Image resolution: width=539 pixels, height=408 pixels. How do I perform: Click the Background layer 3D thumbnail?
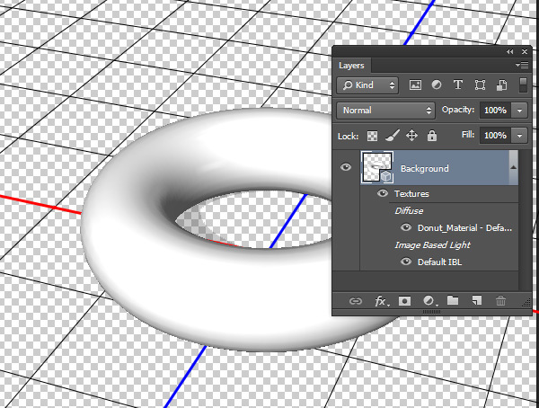tap(377, 168)
